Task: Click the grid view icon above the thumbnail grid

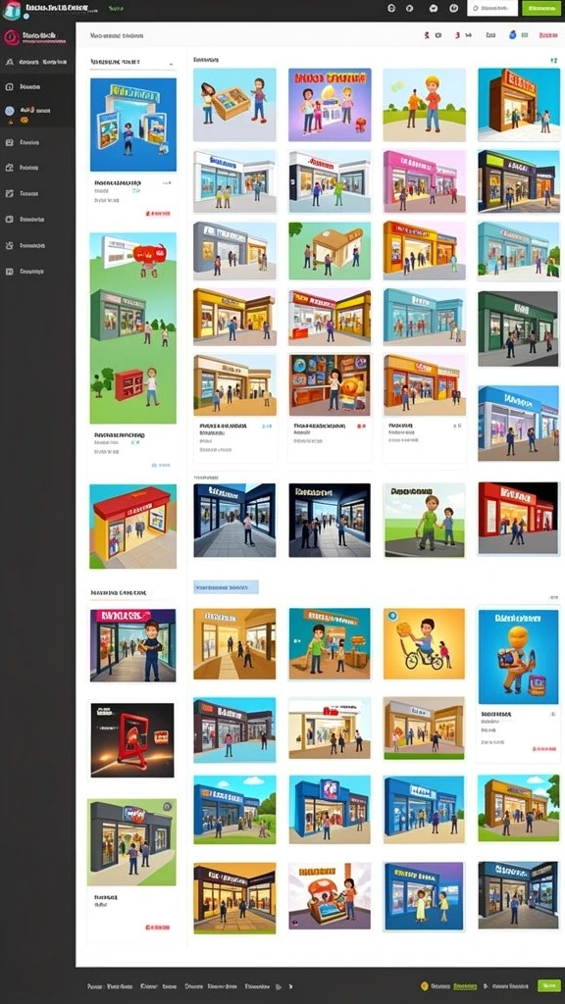Action: tap(553, 60)
